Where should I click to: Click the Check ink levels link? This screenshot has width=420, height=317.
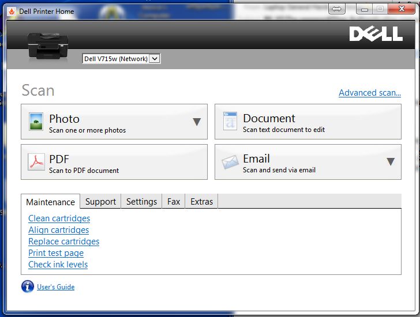click(x=58, y=265)
